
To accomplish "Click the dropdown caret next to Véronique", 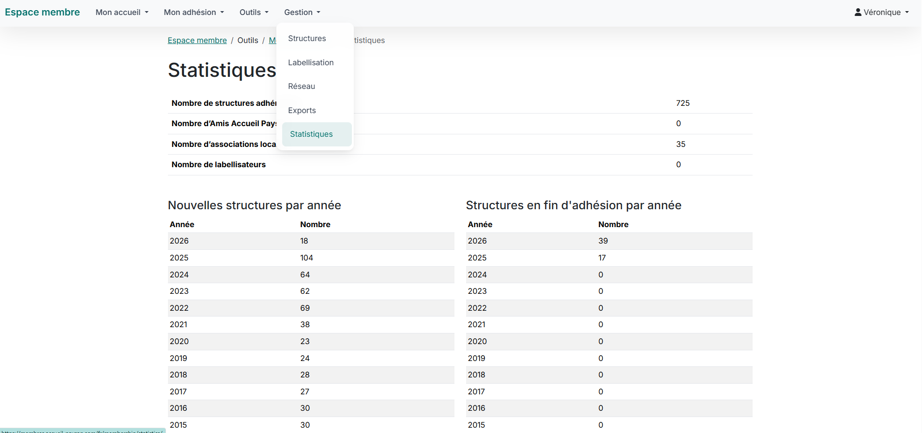I will [x=907, y=12].
